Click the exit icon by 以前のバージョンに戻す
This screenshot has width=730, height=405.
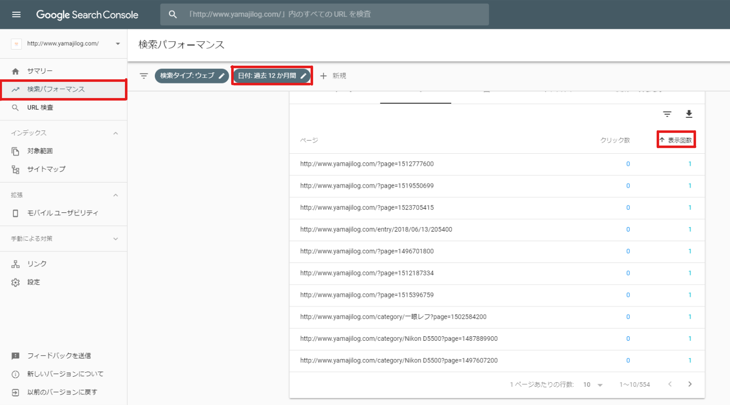click(x=16, y=392)
